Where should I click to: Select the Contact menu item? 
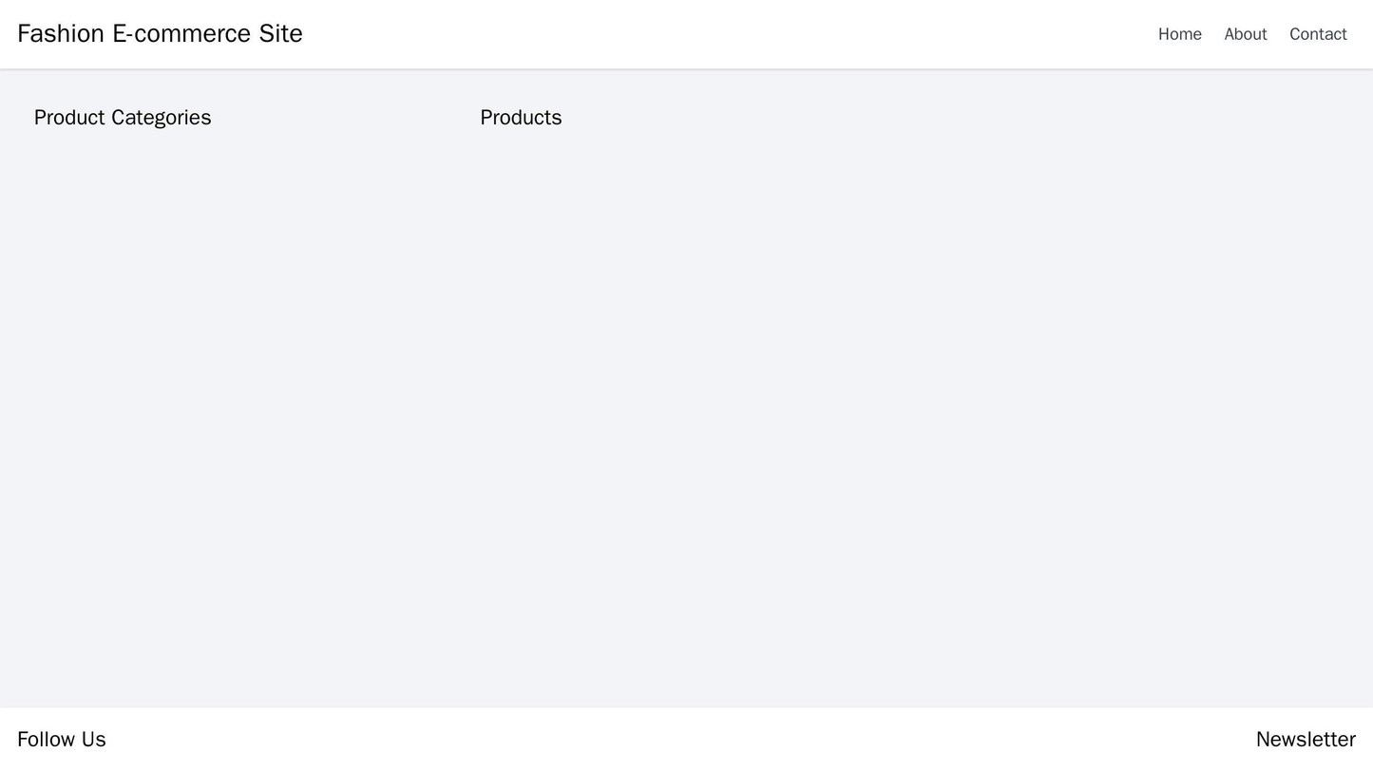tap(1318, 34)
